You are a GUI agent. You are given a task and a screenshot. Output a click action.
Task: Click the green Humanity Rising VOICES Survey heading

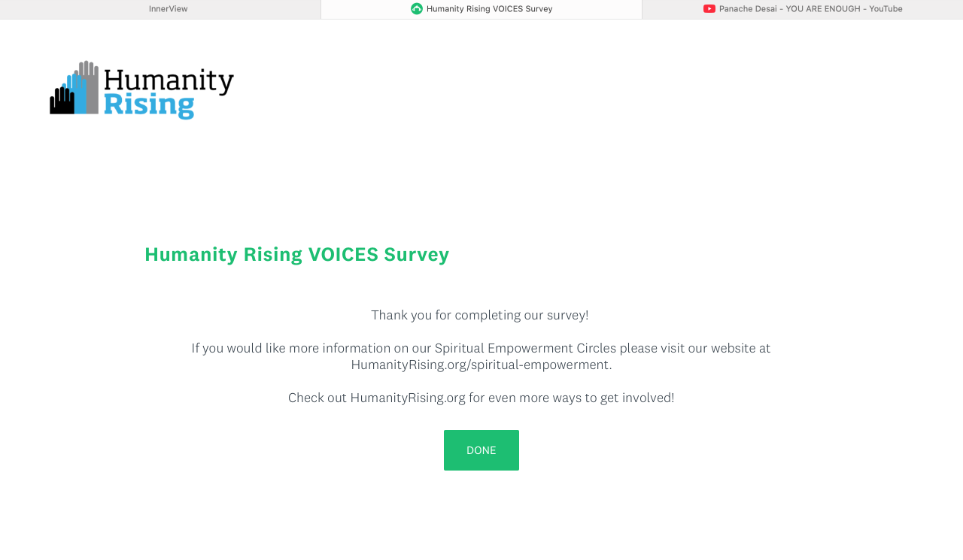tap(296, 255)
